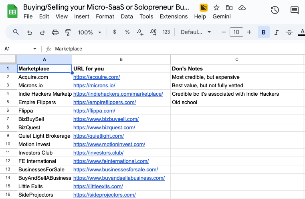Viewport: 305px width, 199px height.
Task: Open the sideprojectors.com link
Action: (105, 195)
